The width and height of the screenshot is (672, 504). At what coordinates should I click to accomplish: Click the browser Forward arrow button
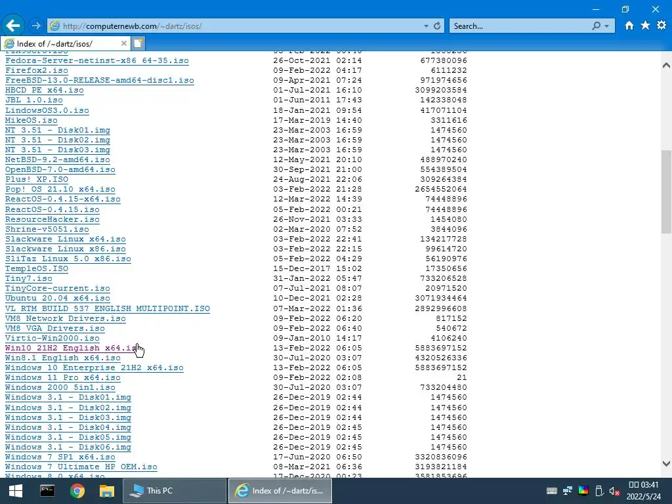coord(36,26)
